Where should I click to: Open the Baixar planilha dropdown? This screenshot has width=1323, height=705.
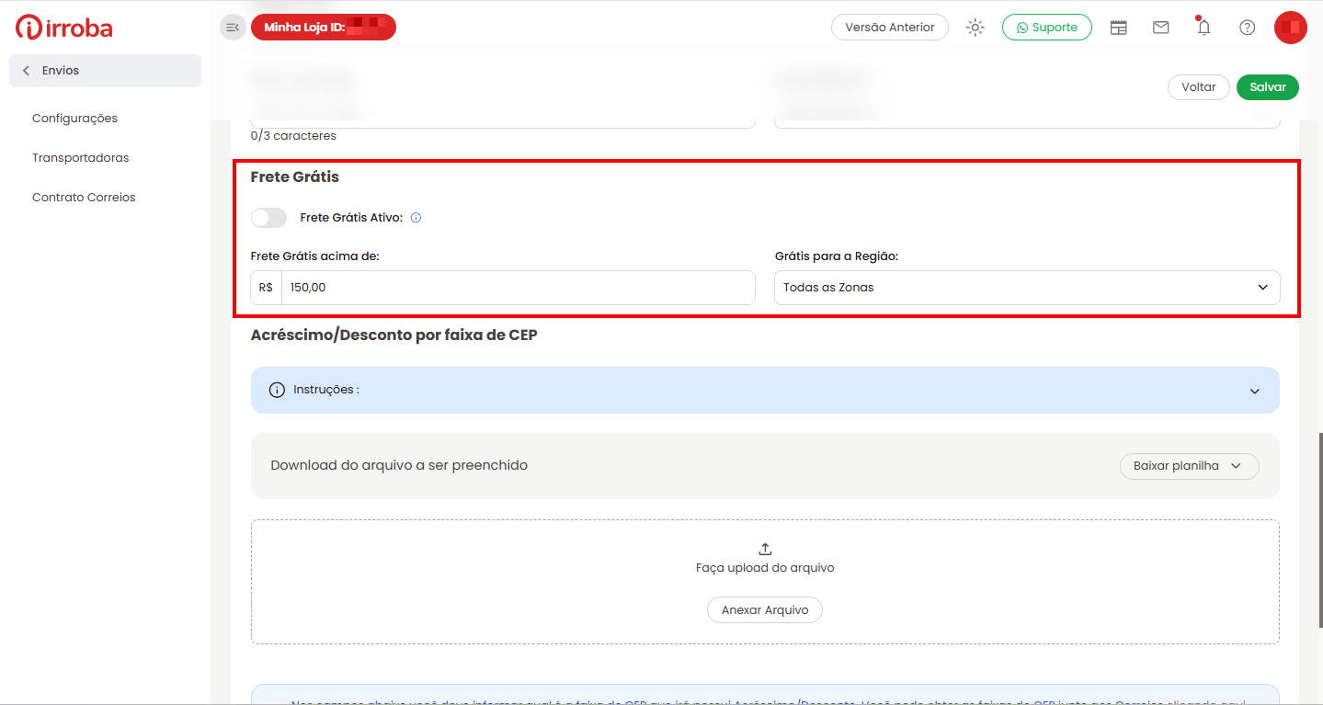(x=1189, y=466)
